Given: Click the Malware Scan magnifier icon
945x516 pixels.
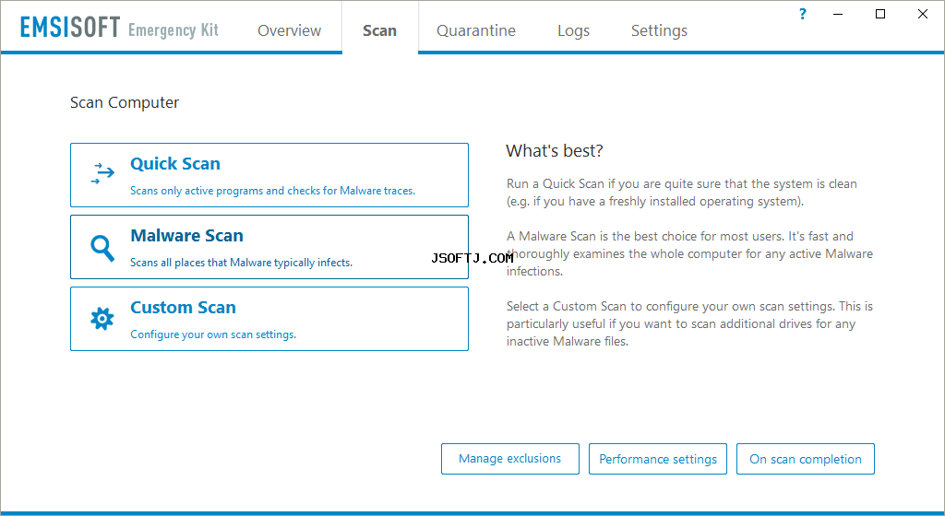Looking at the screenshot, I should [x=102, y=248].
